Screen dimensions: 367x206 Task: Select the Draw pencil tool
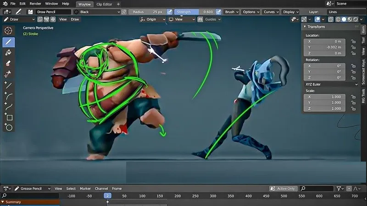(x=8, y=42)
